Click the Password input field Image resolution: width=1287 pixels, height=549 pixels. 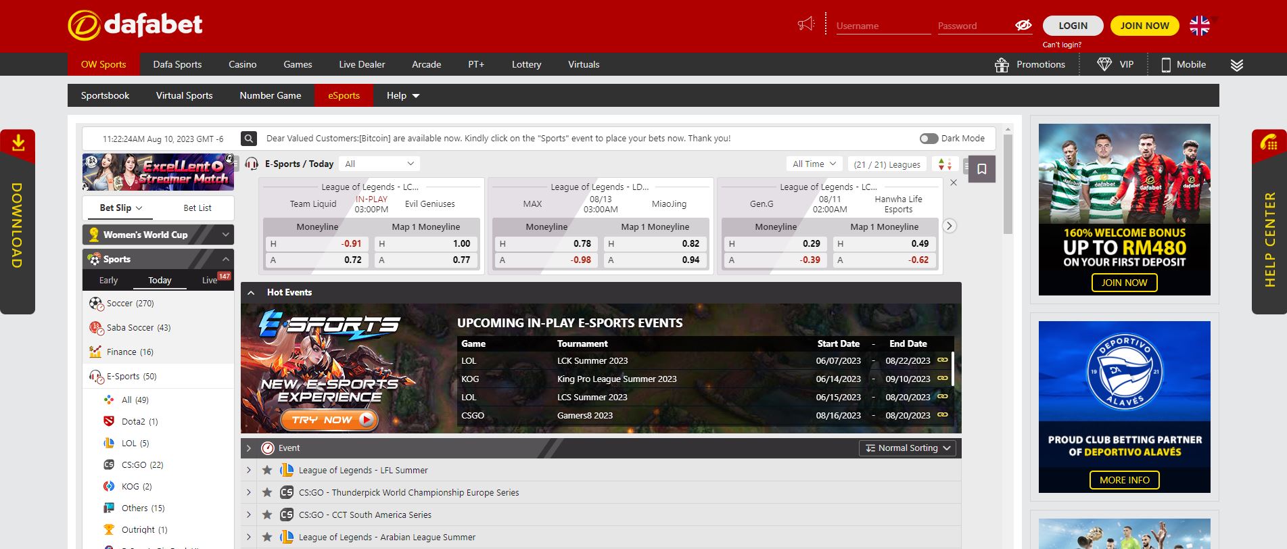(x=975, y=26)
